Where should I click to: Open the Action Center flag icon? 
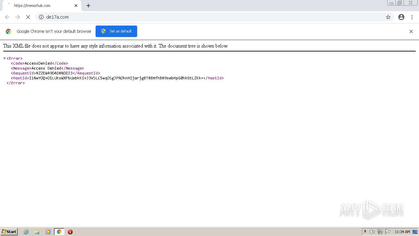[388, 232]
